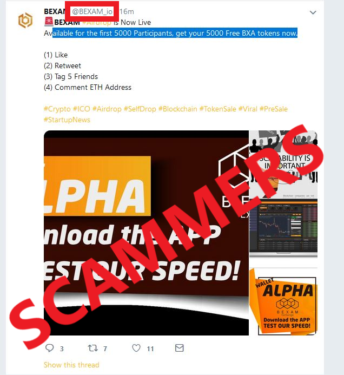Click the red siren emoji before BEXAM

click(x=49, y=22)
